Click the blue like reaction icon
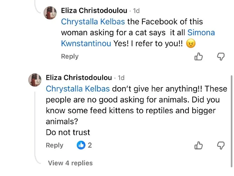The height and width of the screenshot is (176, 234). 81,145
